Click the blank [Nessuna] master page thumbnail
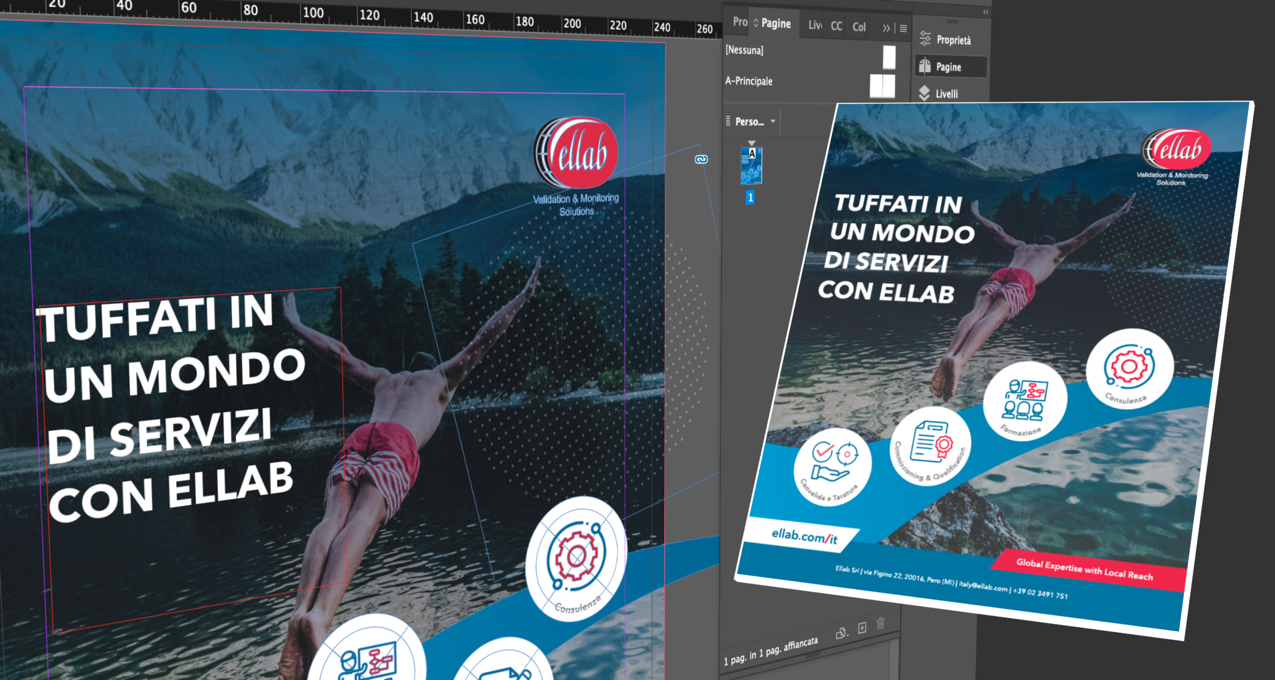 (x=889, y=57)
